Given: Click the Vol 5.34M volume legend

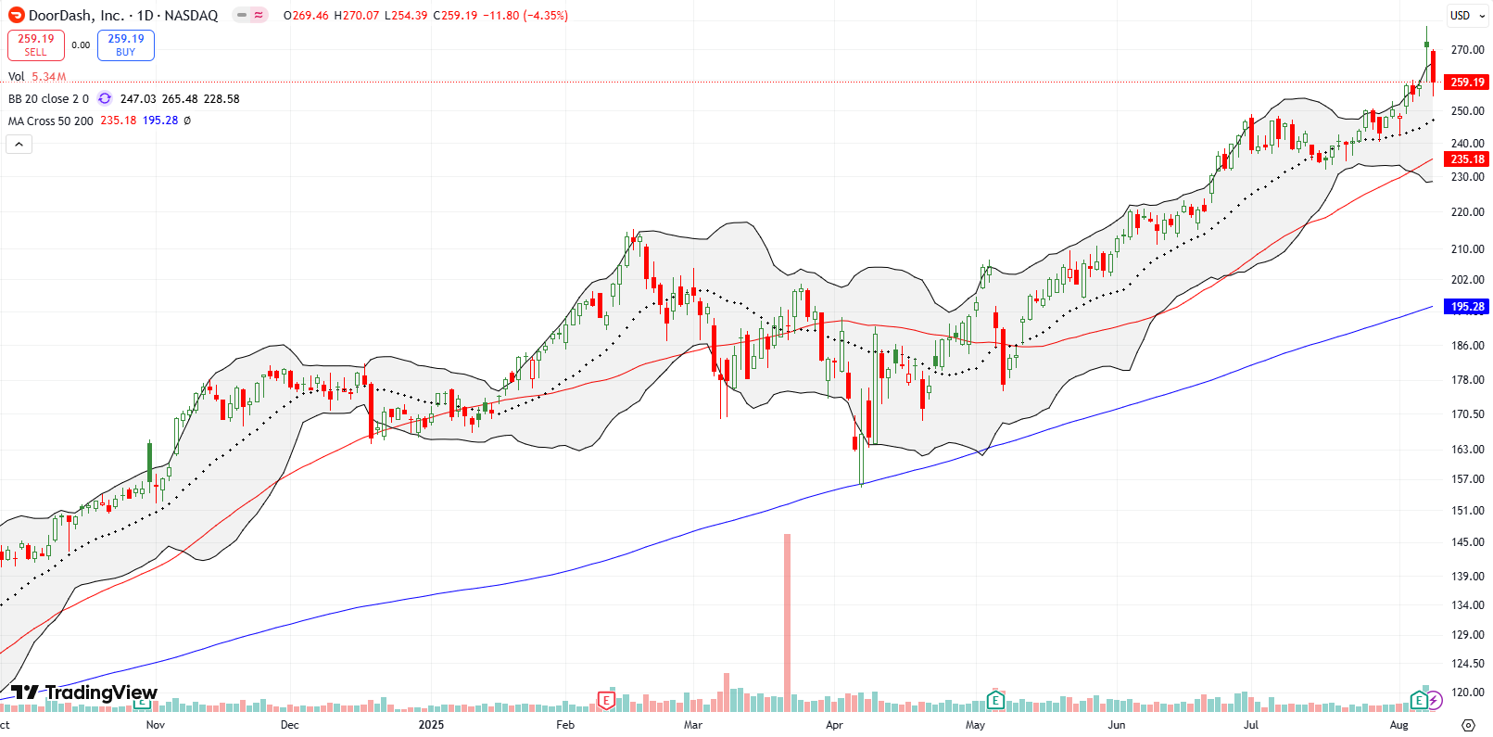Looking at the screenshot, I should point(37,77).
